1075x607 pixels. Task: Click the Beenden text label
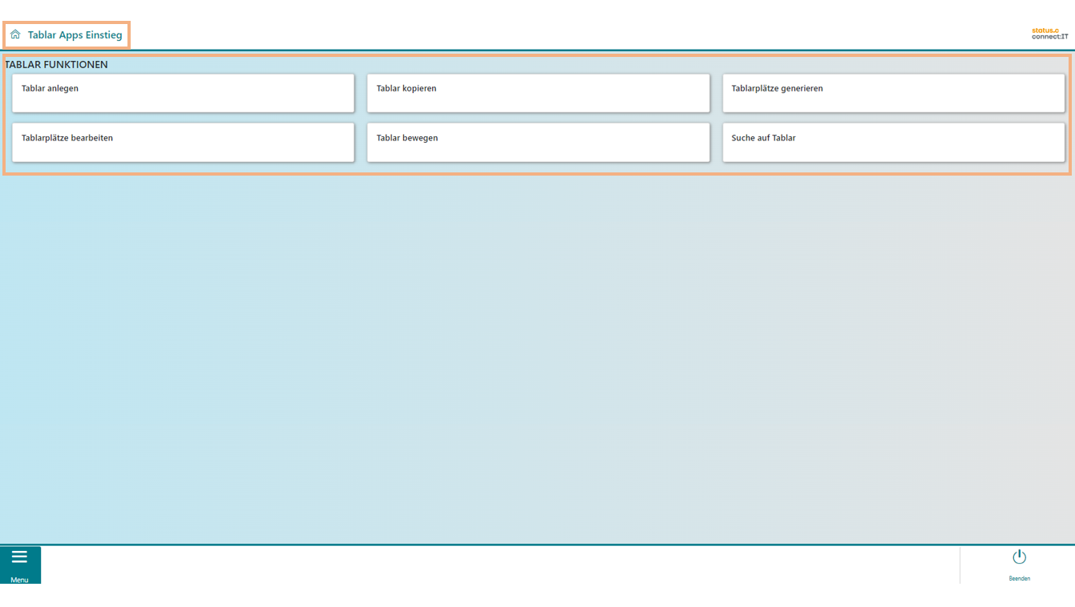(1019, 578)
